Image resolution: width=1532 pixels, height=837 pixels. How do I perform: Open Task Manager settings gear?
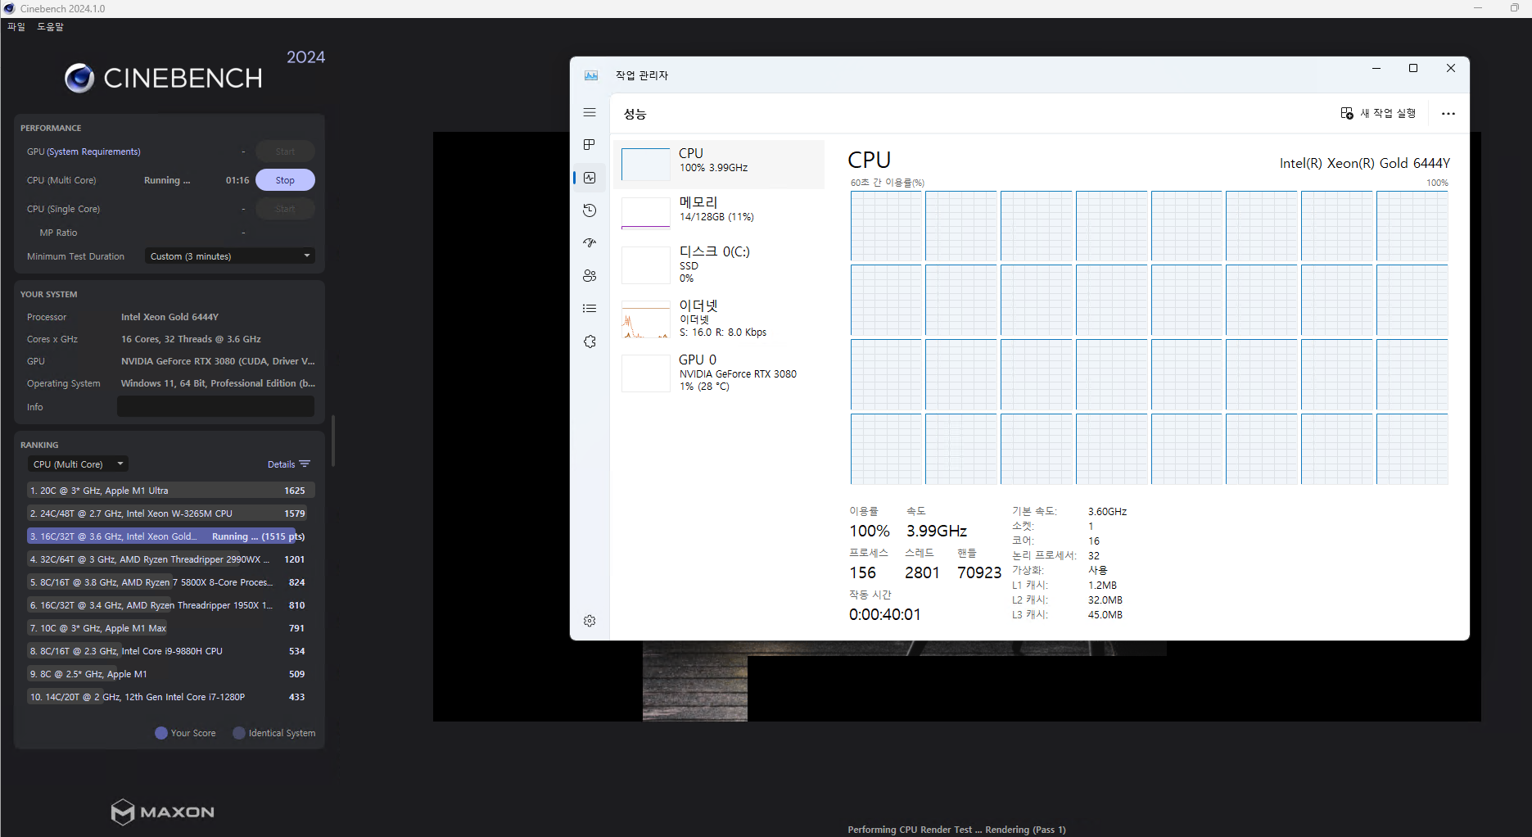(590, 621)
